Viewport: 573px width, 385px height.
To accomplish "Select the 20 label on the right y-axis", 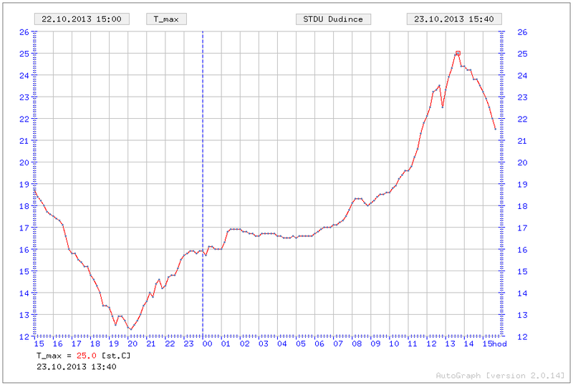I will click(521, 162).
